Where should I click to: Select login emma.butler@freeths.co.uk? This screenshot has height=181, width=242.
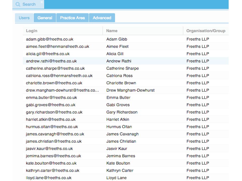tap(51, 98)
